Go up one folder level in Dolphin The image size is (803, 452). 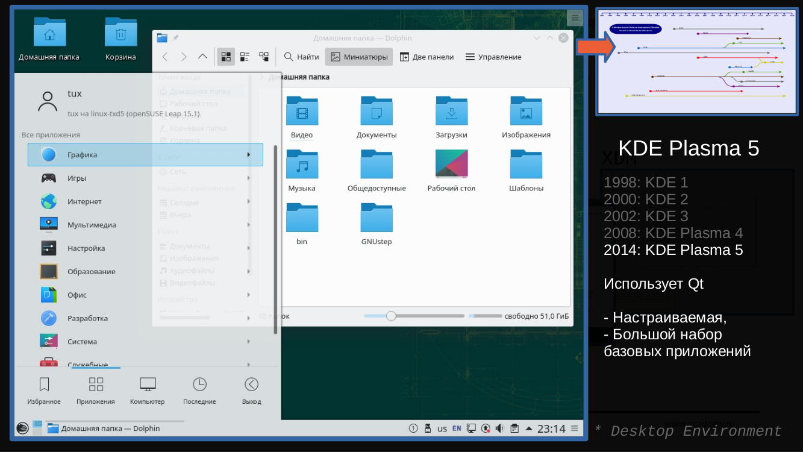pos(202,57)
